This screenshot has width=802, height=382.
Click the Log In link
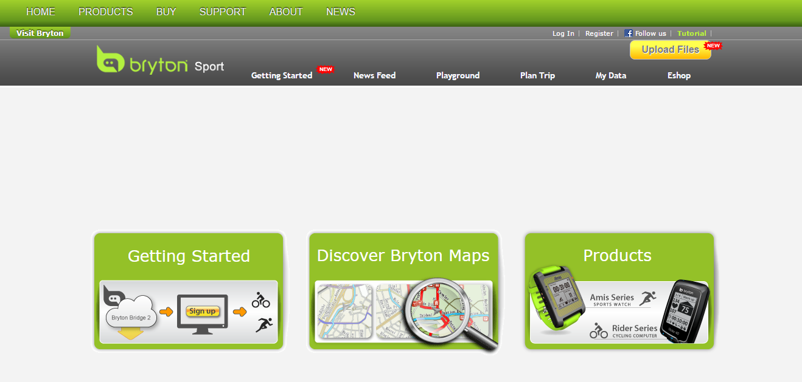[x=563, y=33]
